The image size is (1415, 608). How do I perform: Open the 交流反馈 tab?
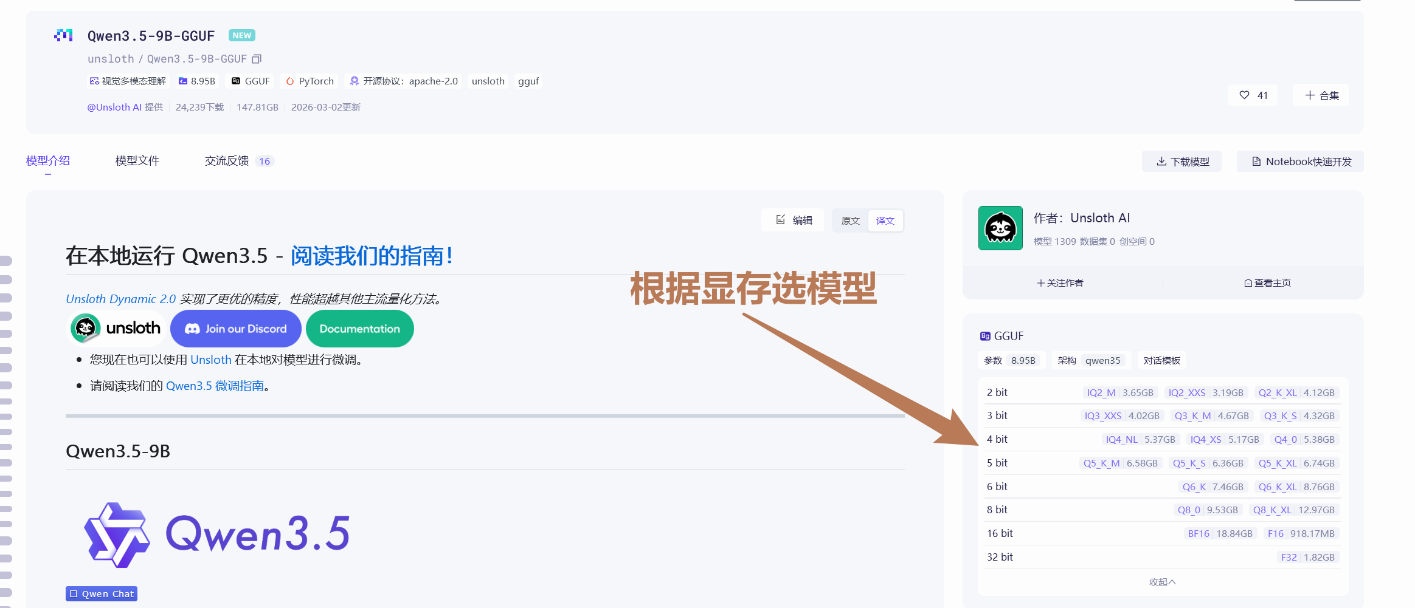click(239, 161)
